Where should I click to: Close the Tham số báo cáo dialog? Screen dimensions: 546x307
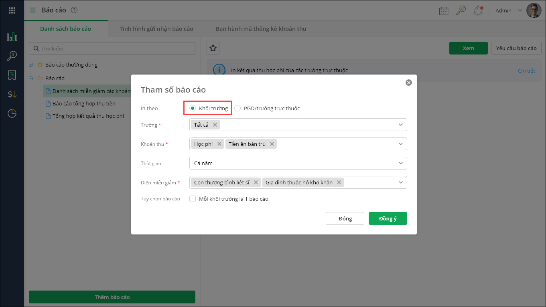[x=409, y=83]
